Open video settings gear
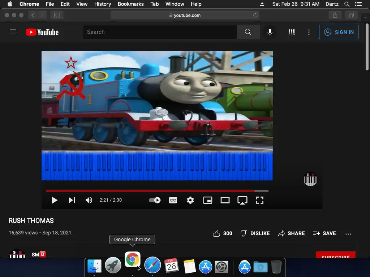 (190, 200)
